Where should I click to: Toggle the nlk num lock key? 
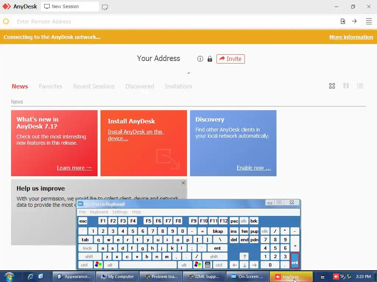[x=265, y=231]
